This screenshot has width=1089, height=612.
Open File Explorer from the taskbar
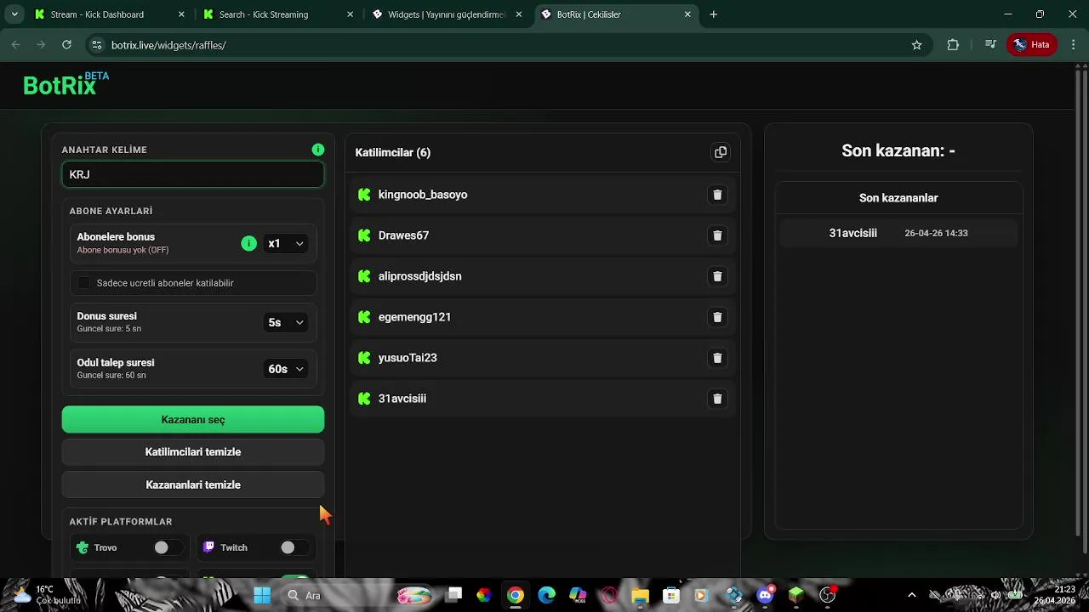pos(640,595)
